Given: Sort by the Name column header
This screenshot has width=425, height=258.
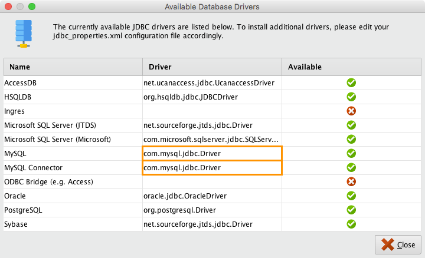Looking at the screenshot, I should pos(73,67).
